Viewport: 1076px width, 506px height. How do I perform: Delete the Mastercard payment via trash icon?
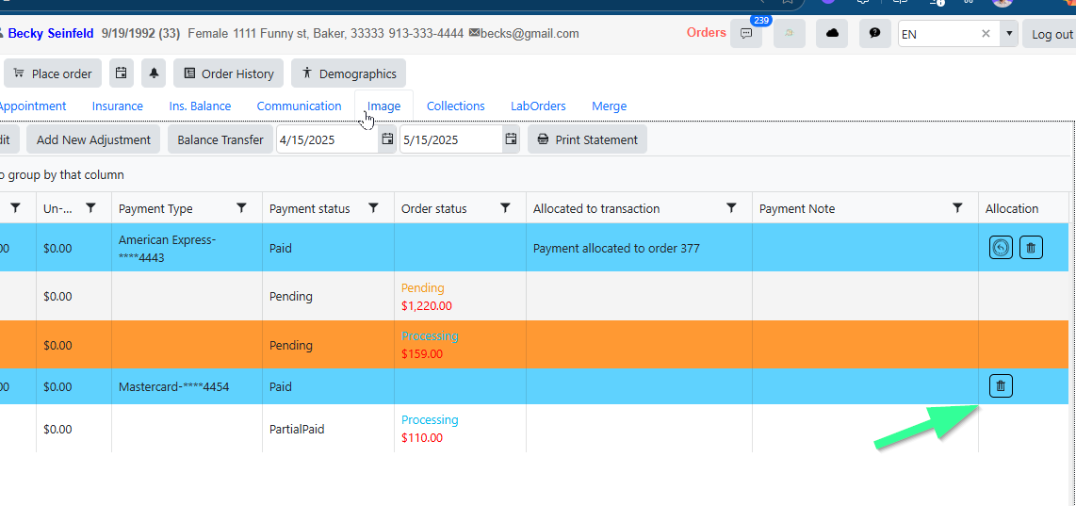(1001, 385)
